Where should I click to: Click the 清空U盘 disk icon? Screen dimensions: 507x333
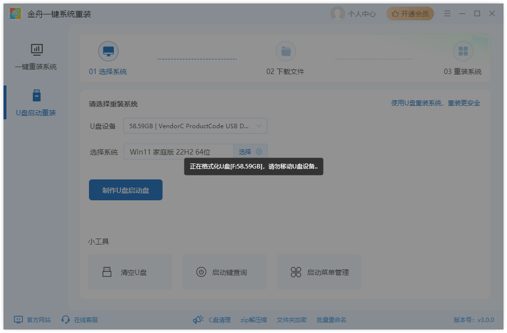coord(107,272)
